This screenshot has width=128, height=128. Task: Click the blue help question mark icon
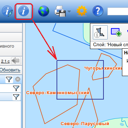(x=98, y=11)
